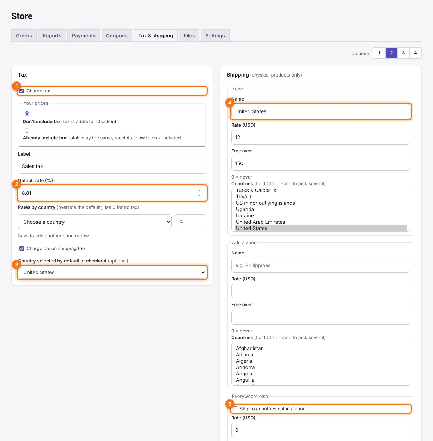
Task: Click the new zone Name field, e.g. Philippines
Action: 321,265
